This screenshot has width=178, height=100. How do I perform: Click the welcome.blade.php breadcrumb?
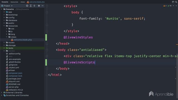coord(36,2)
